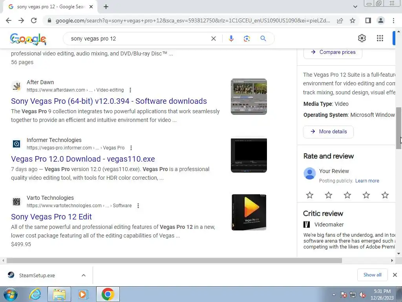The image size is (402, 302).
Task: Close the downloads bar
Action: [395, 275]
